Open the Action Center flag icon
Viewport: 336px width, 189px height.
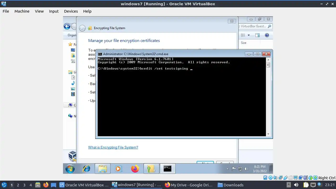coord(234,169)
